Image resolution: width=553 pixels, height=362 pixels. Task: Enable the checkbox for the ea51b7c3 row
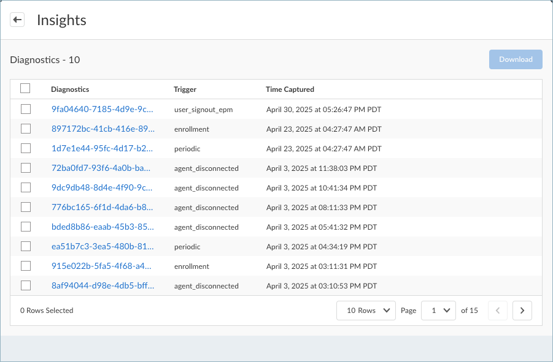pyautogui.click(x=25, y=246)
